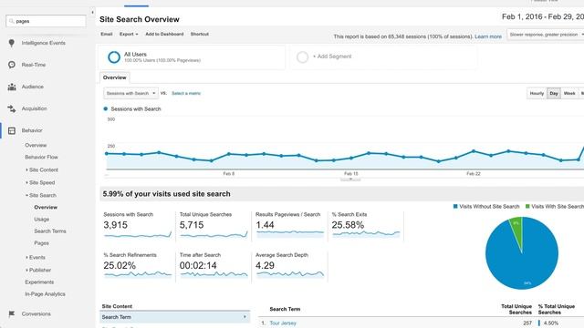
Task: Expand the Events group
Action: click(36, 257)
